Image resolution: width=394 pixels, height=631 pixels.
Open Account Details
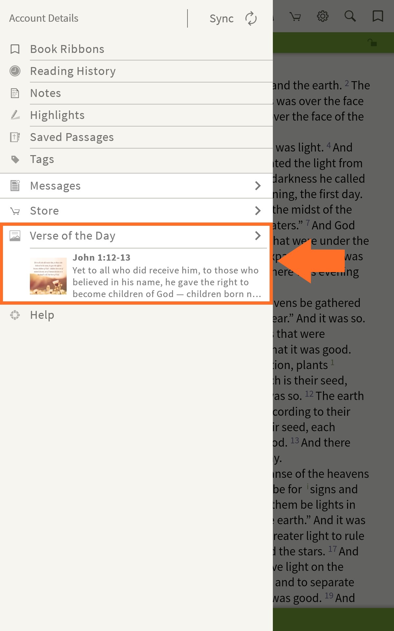(x=44, y=18)
